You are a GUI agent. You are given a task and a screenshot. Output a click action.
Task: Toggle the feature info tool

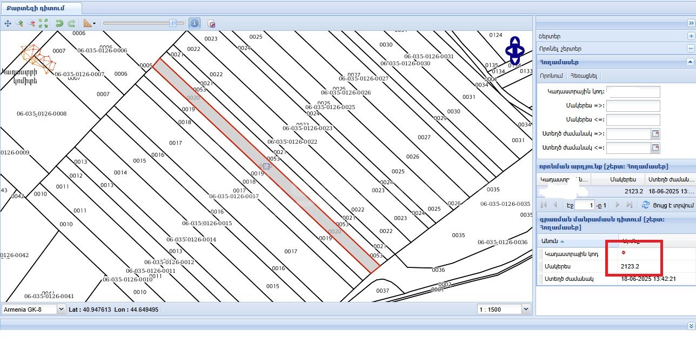click(x=194, y=24)
